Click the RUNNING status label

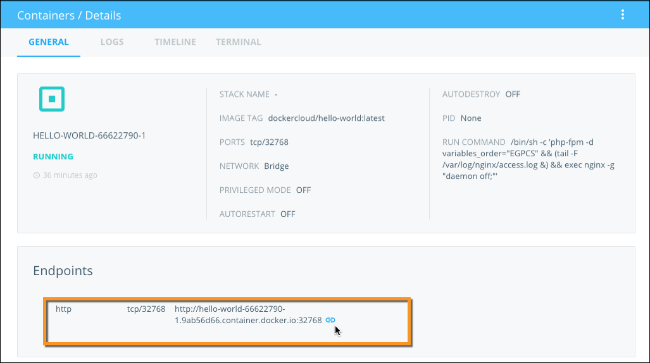(53, 157)
